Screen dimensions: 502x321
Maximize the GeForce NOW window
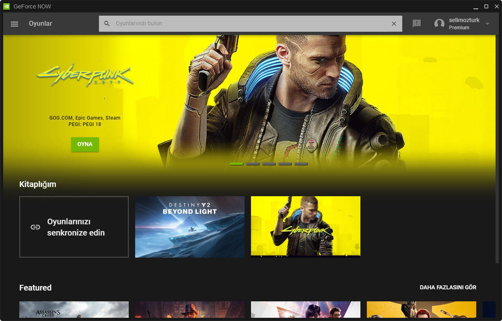point(486,6)
